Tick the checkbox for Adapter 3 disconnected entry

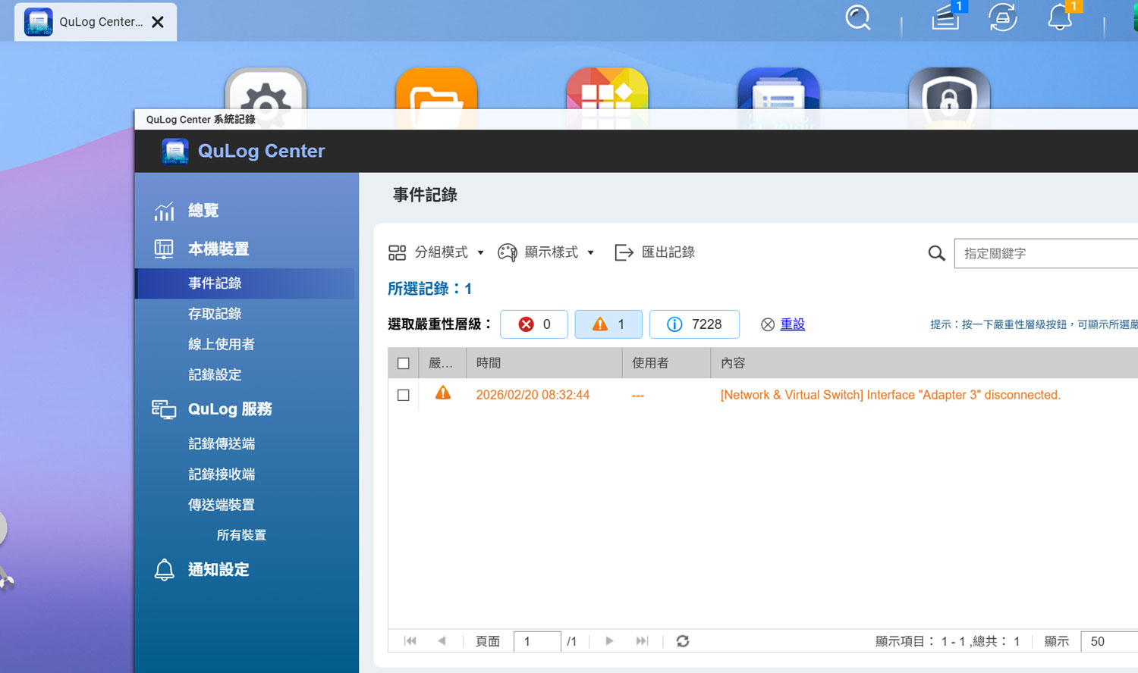pos(404,396)
